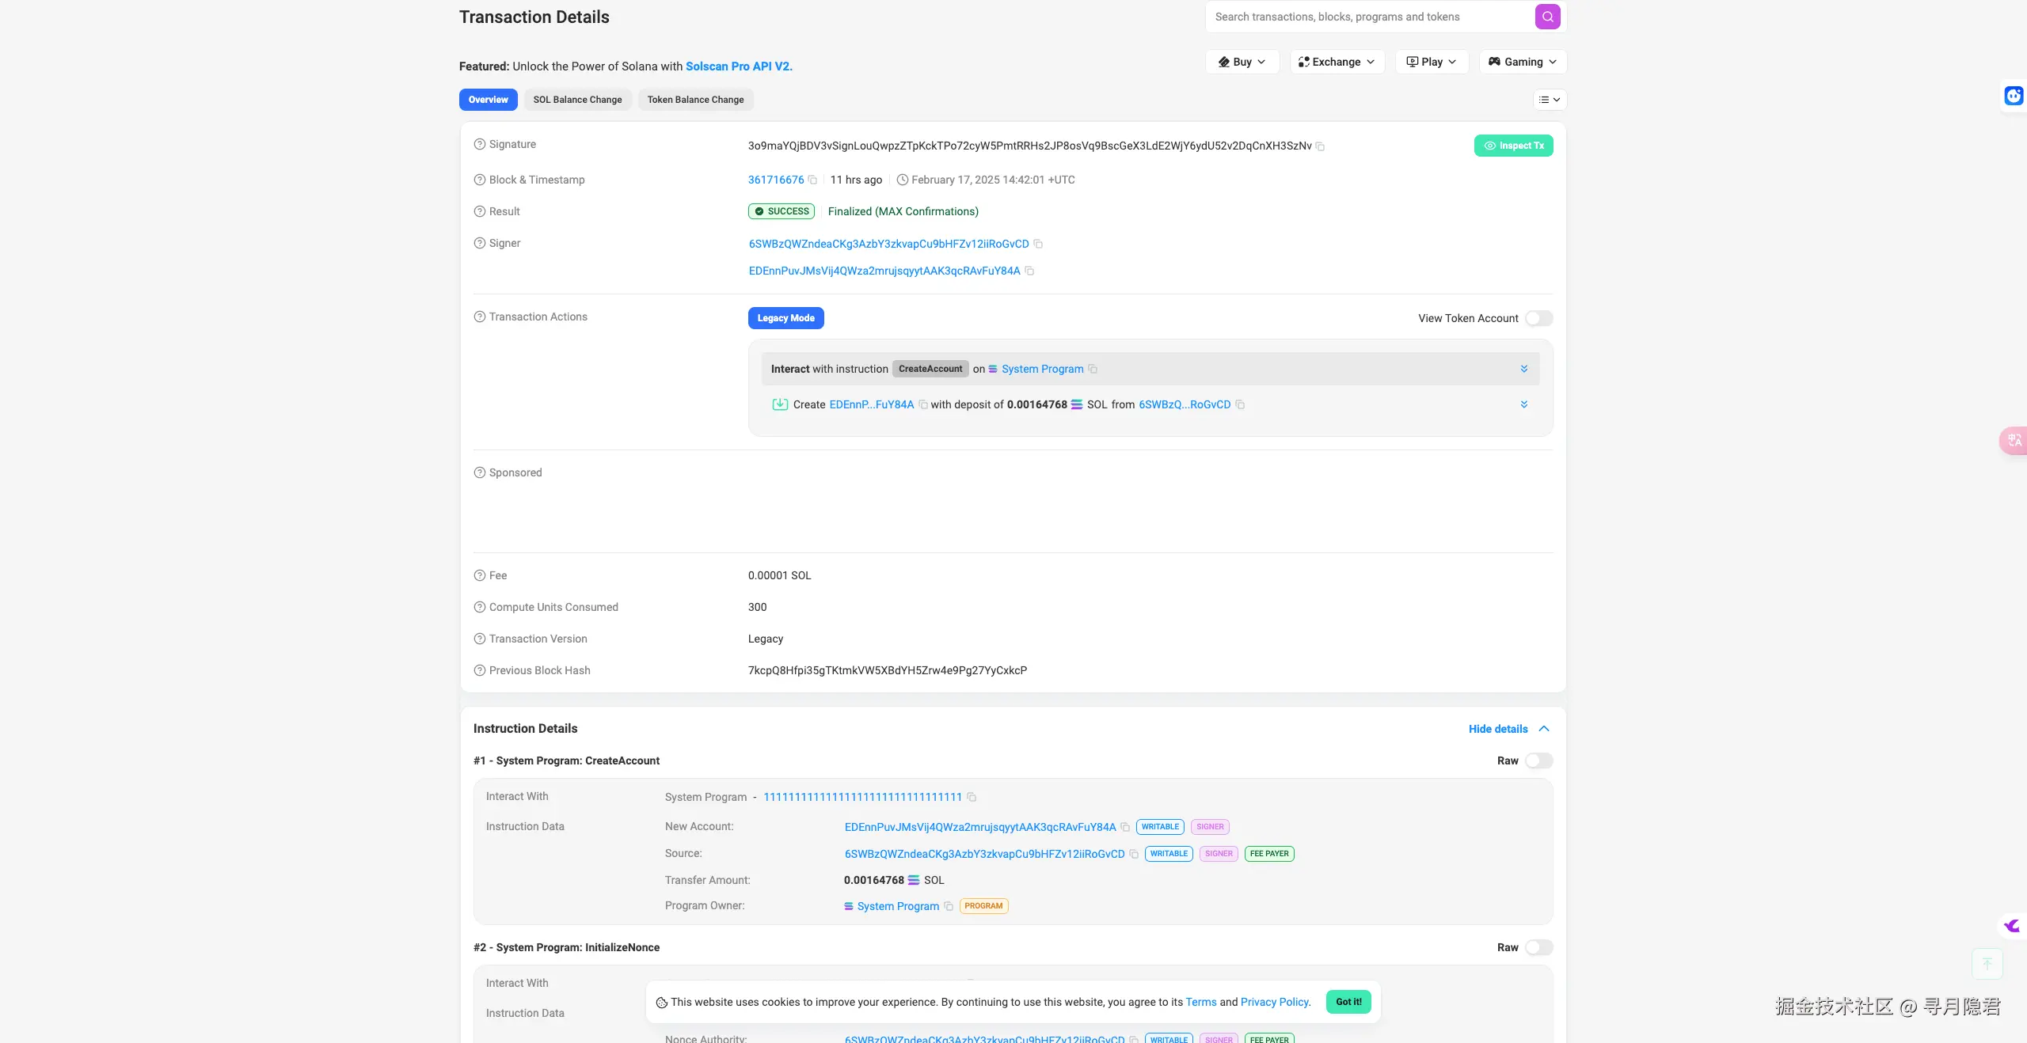The width and height of the screenshot is (2027, 1043).
Task: Click the magenta search icon button
Action: (1547, 17)
